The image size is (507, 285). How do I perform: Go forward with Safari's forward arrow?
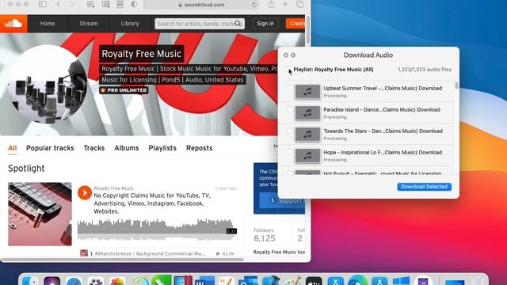pyautogui.click(x=72, y=4)
